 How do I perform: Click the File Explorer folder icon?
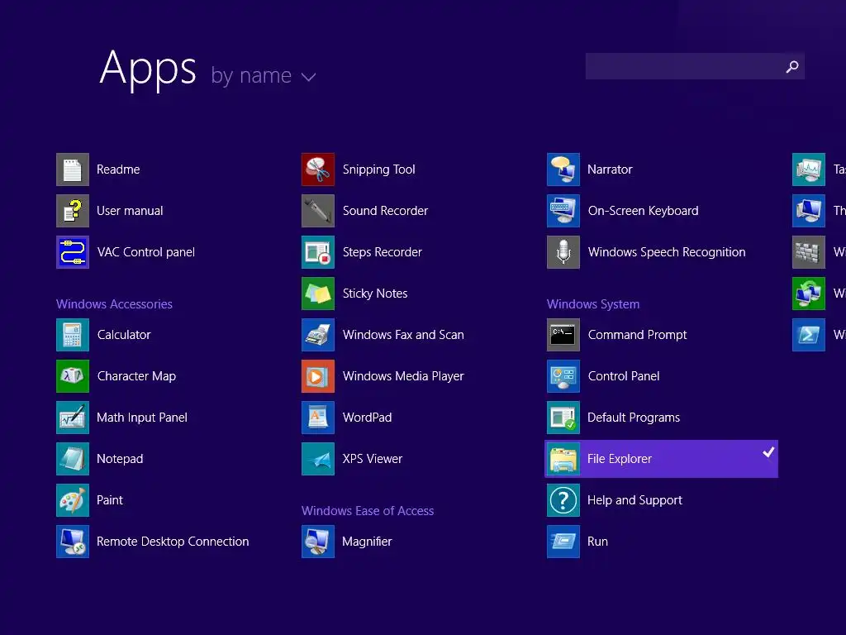(563, 459)
